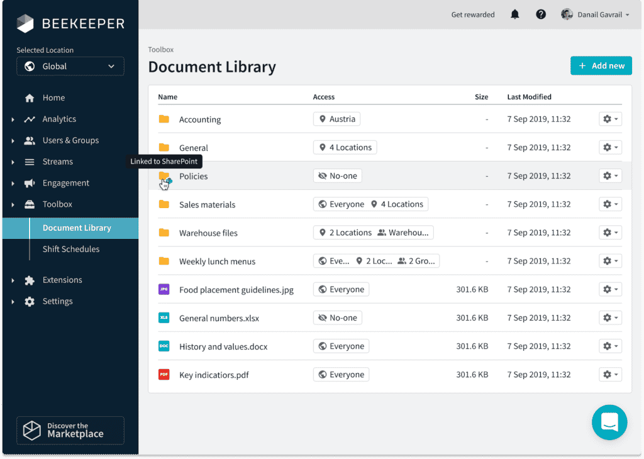This screenshot has width=644, height=459.
Task: Open the gear dropdown for the Accounting folder
Action: tap(610, 119)
